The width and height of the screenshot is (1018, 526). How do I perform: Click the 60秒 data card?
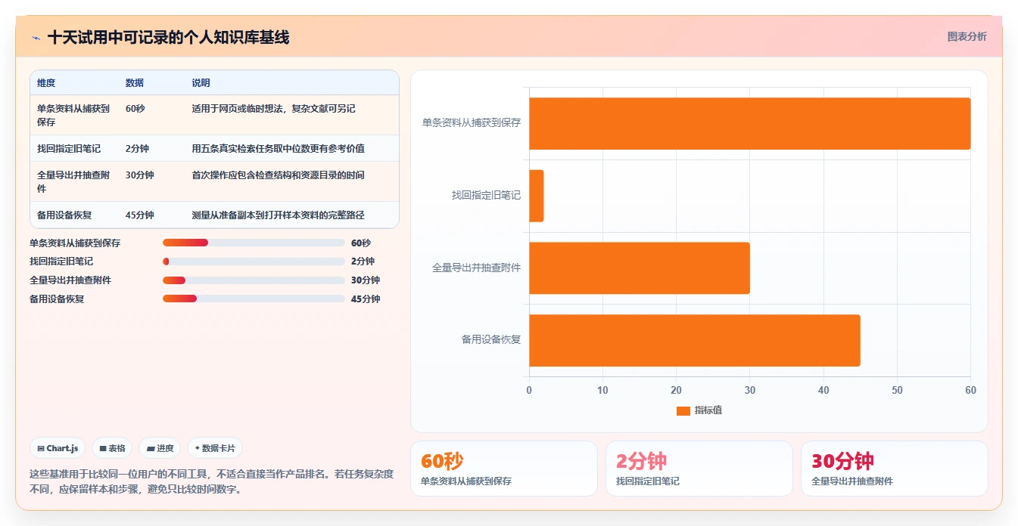point(503,469)
